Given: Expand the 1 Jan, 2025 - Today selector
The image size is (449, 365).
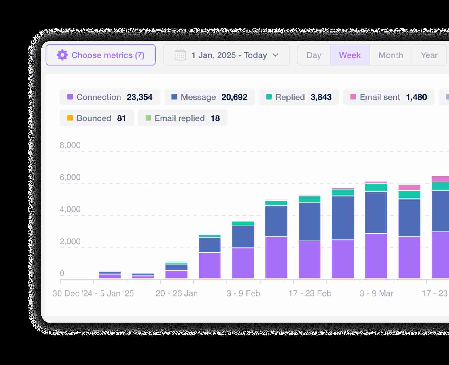Looking at the screenshot, I should tap(226, 55).
